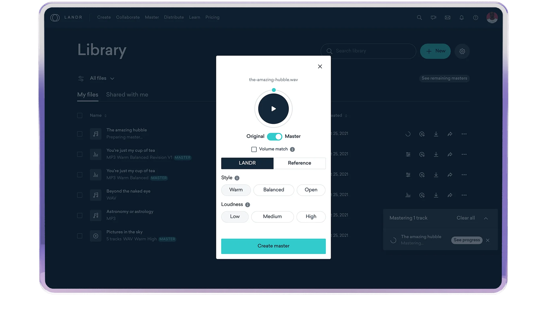Screen dimensions: 548x330
Task: Open search from the top navigation bar
Action: point(419,17)
